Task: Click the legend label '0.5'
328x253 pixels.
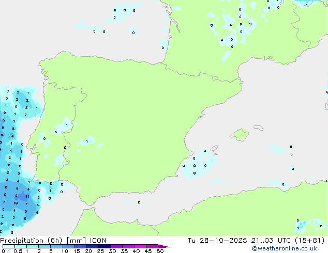Action: 18,251
